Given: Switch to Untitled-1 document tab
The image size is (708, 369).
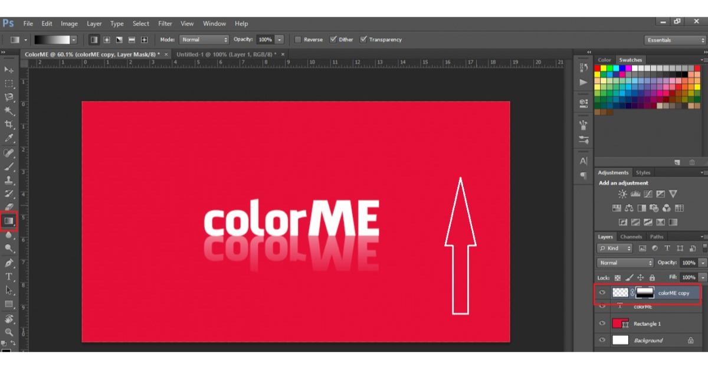Looking at the screenshot, I should pos(227,54).
